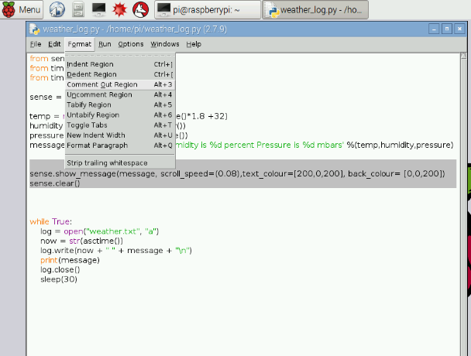Select Comment Out Region
This screenshot has width=471, height=356.
tap(120, 84)
